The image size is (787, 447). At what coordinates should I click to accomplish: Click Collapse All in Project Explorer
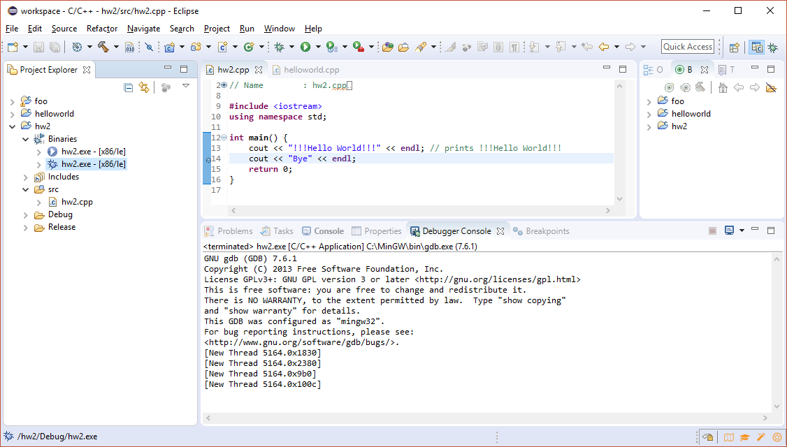tap(128, 87)
